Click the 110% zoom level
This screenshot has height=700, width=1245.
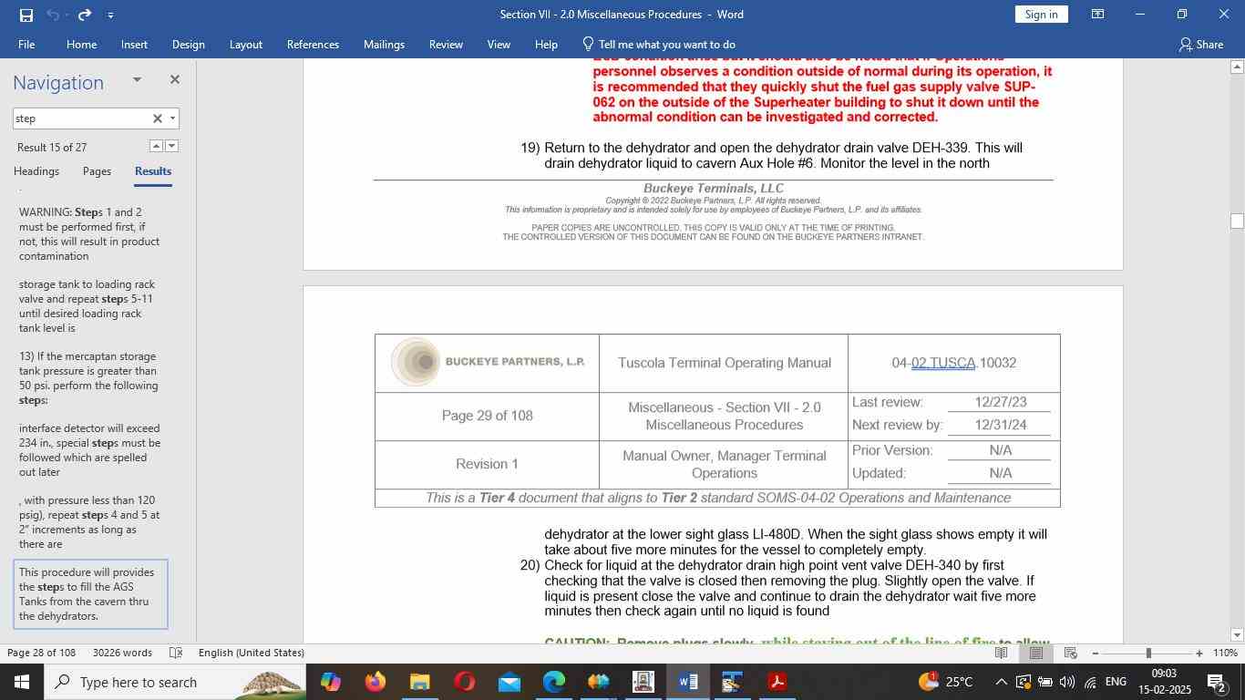tap(1225, 653)
